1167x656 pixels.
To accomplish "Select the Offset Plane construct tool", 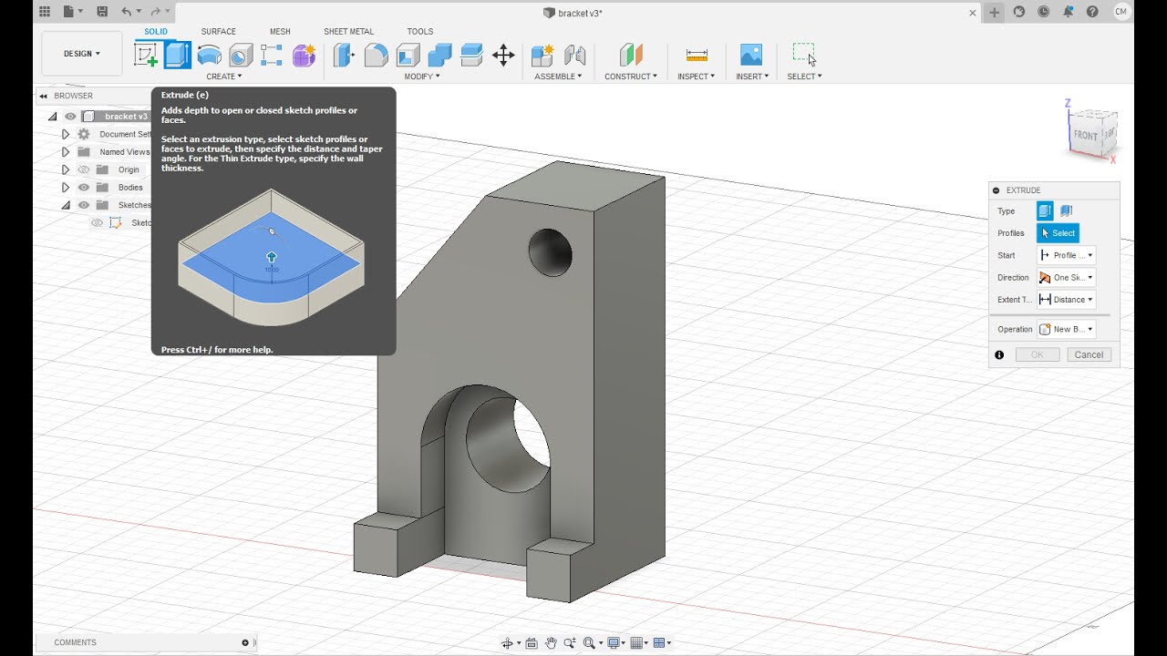I will 631,55.
